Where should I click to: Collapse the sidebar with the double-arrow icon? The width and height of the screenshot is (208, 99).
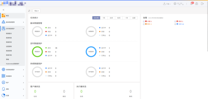coord(4,10)
